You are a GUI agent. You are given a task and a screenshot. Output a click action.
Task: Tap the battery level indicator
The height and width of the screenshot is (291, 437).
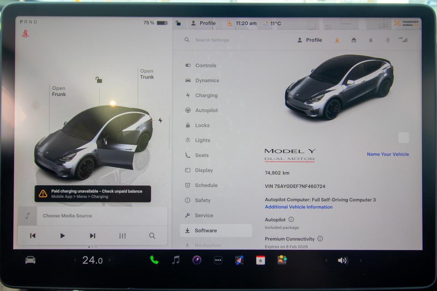pyautogui.click(x=156, y=23)
